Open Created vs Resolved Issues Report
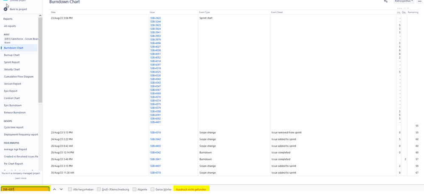 (x=21, y=157)
